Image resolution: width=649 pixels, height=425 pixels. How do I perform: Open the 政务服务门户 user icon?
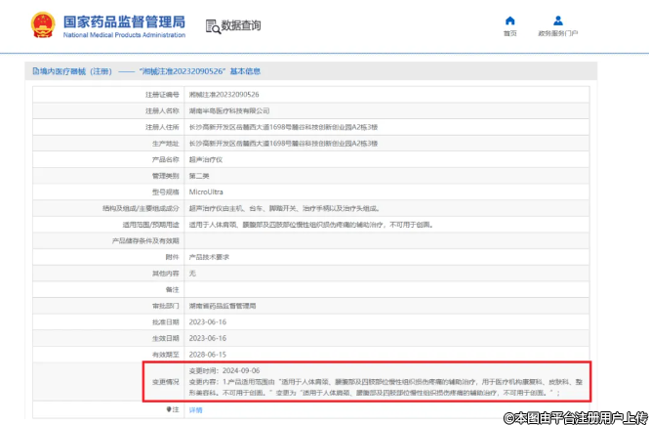click(557, 21)
